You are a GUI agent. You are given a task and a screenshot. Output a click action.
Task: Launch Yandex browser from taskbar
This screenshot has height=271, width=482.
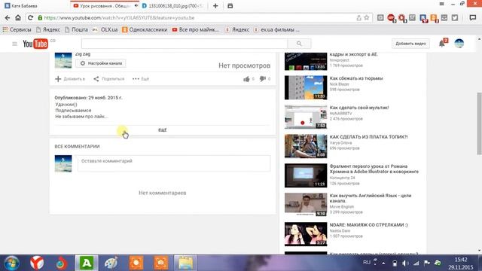pos(37,263)
